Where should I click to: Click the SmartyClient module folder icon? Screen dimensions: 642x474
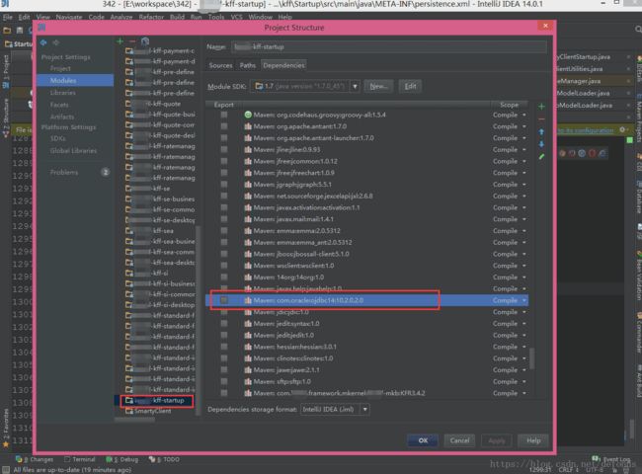coord(129,411)
